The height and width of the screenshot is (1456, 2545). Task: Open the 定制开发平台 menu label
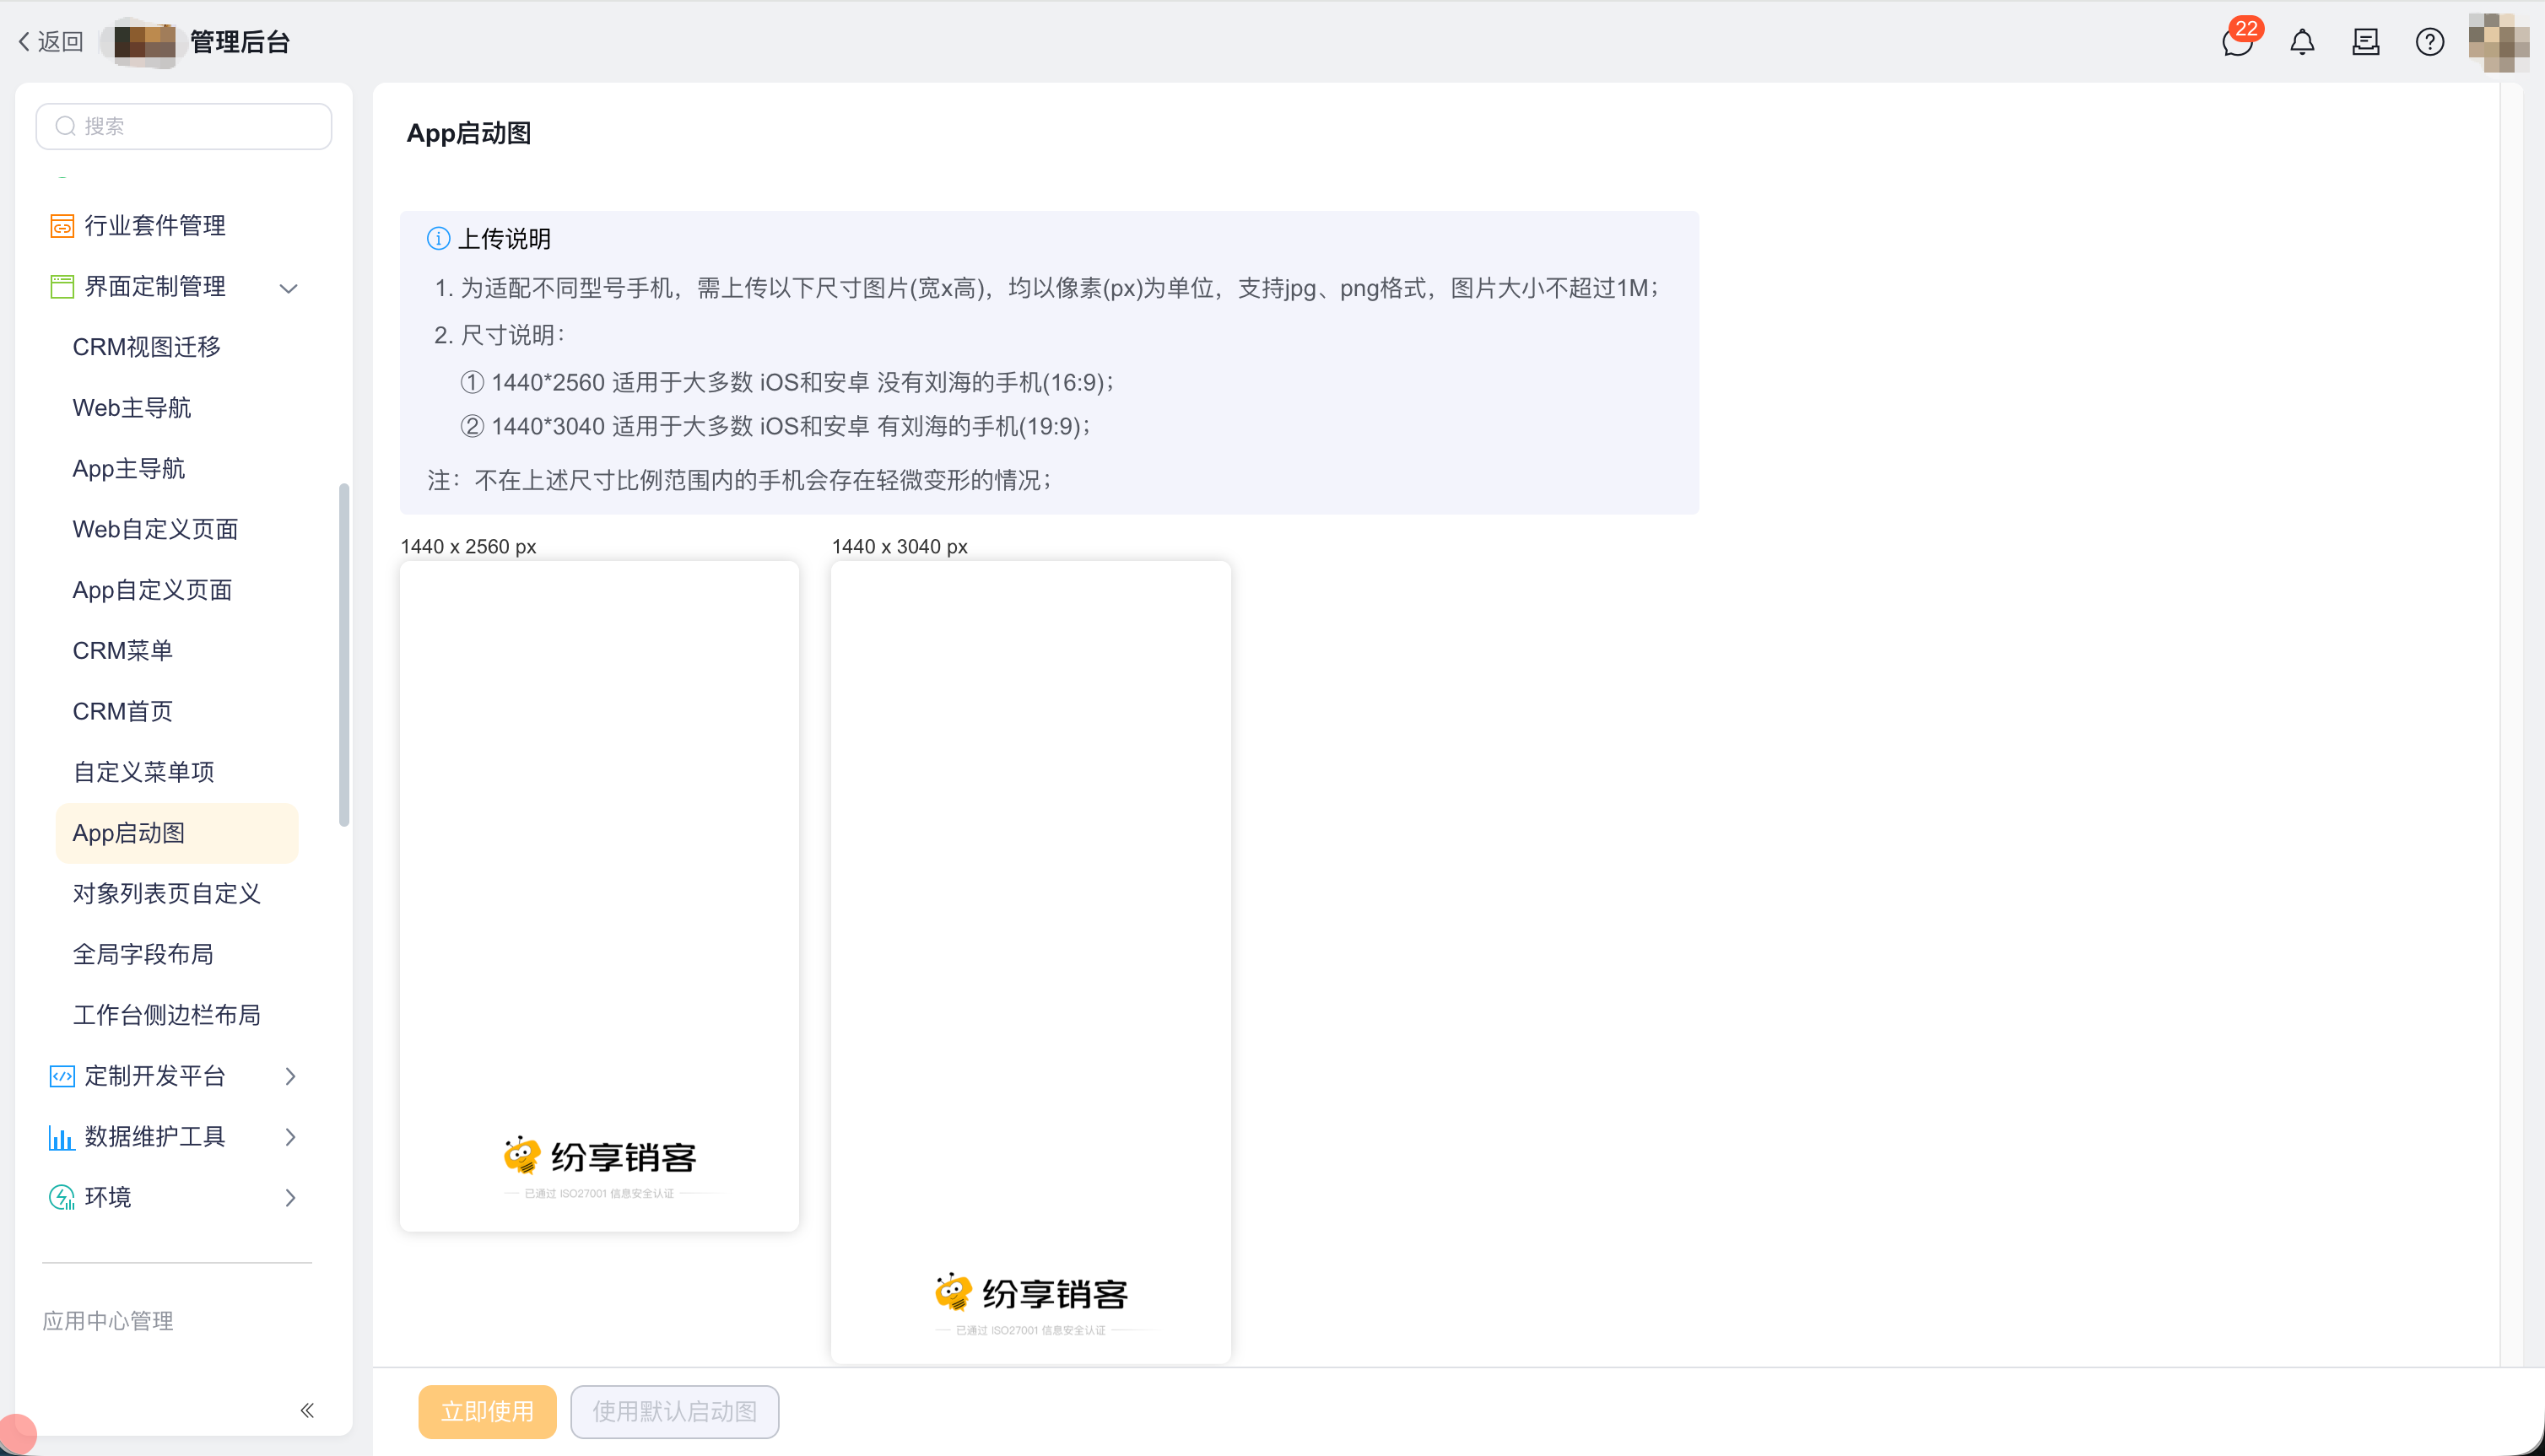155,1077
